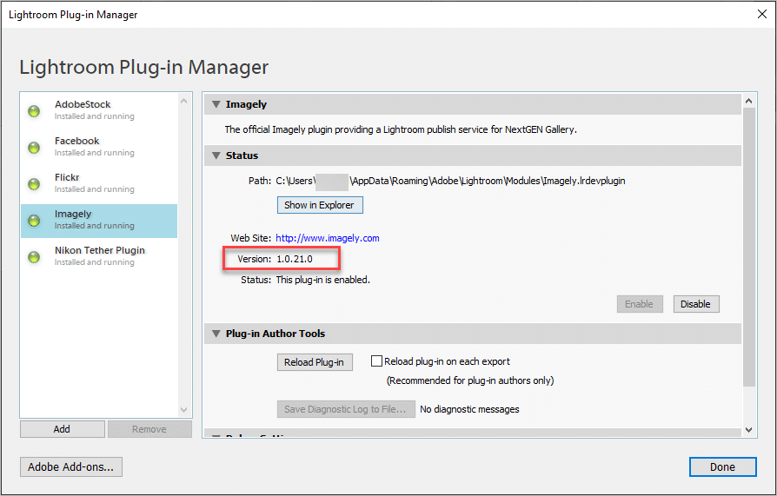
Task: Click Save Diagnostic Log to File button
Action: pyautogui.click(x=346, y=409)
